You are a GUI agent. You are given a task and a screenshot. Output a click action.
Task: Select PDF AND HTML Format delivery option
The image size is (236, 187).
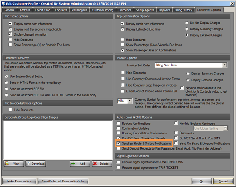6,95
